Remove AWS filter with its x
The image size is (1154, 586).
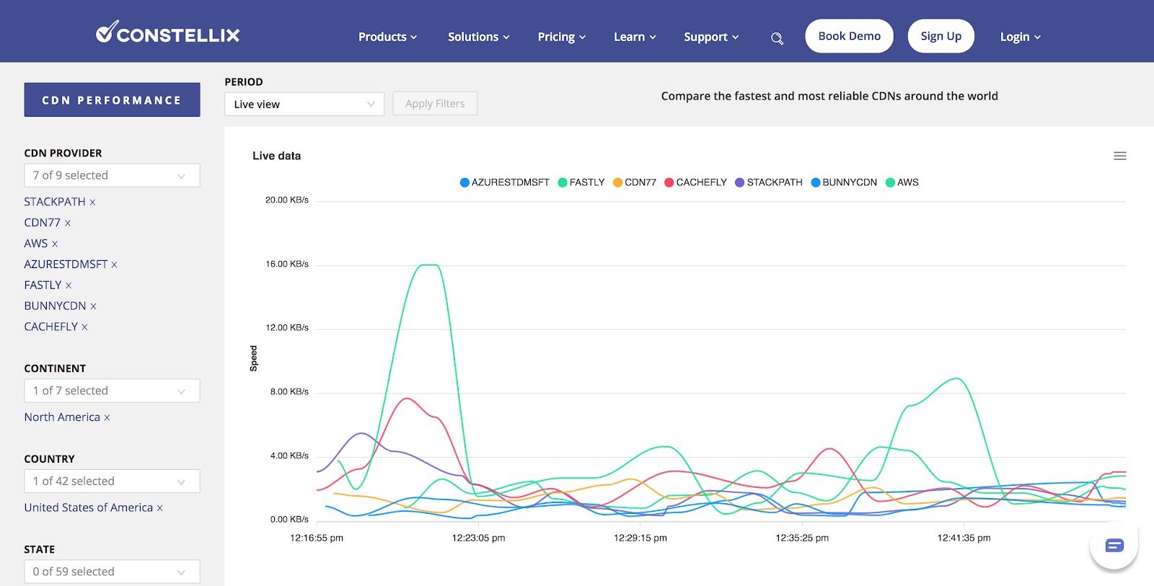(x=55, y=244)
